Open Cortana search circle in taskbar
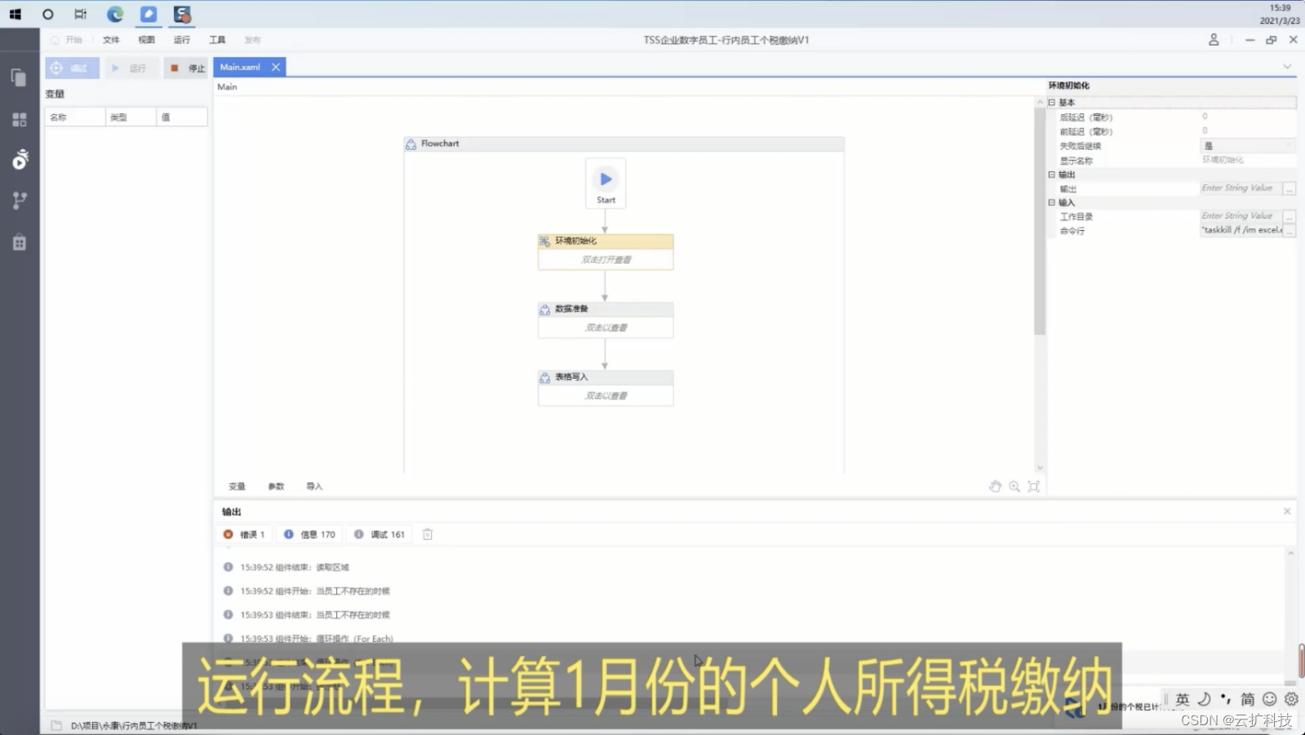Image resolution: width=1305 pixels, height=735 pixels. [x=48, y=14]
